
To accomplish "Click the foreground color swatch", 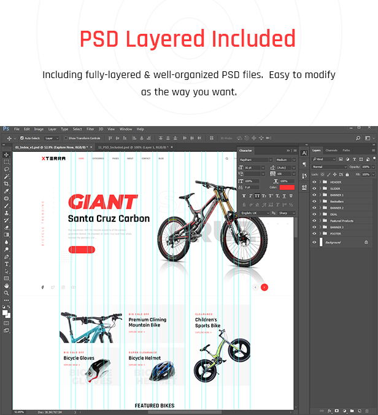I will pos(5,312).
